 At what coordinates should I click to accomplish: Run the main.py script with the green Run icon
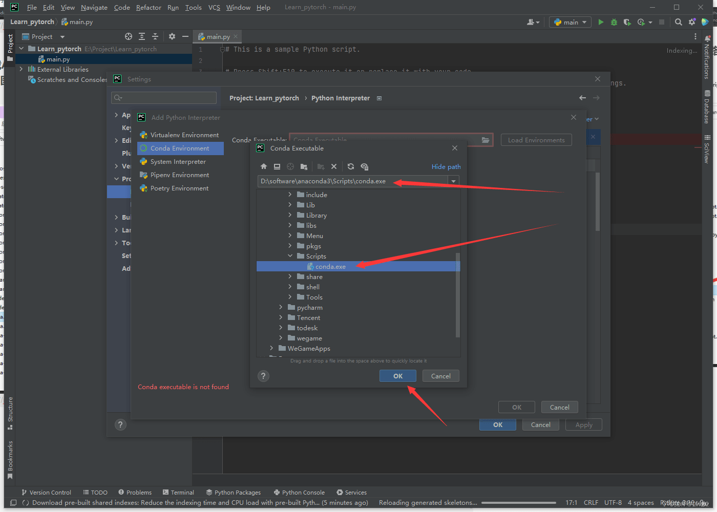click(x=600, y=22)
